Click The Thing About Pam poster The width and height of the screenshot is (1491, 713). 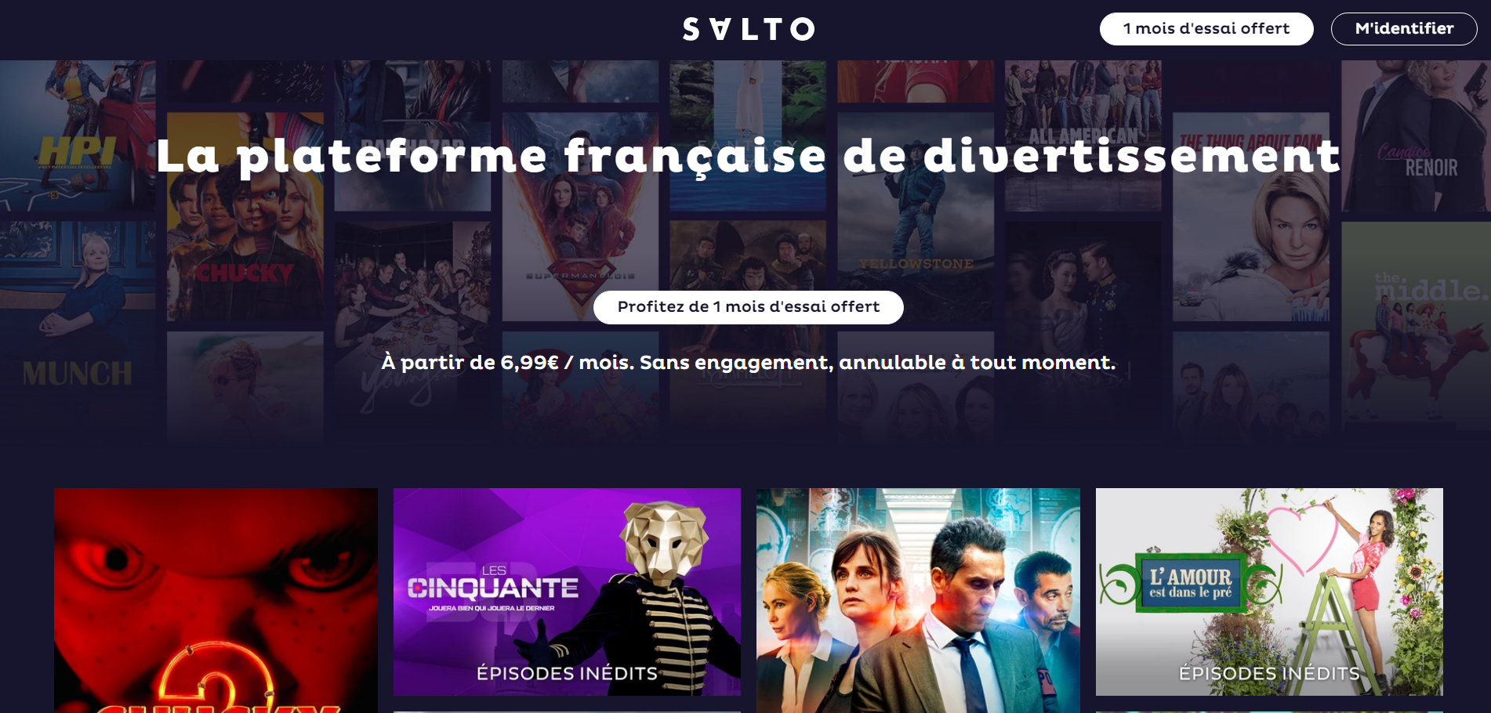point(1251,216)
